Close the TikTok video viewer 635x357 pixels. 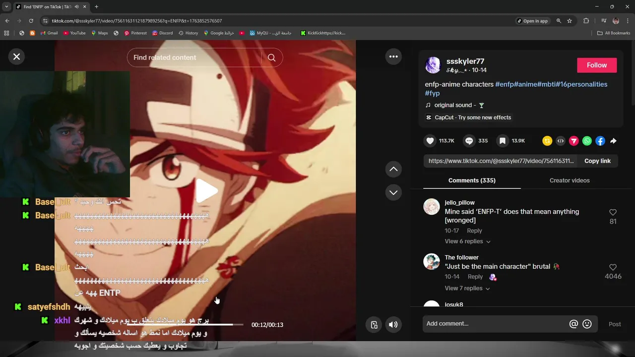[x=16, y=57]
